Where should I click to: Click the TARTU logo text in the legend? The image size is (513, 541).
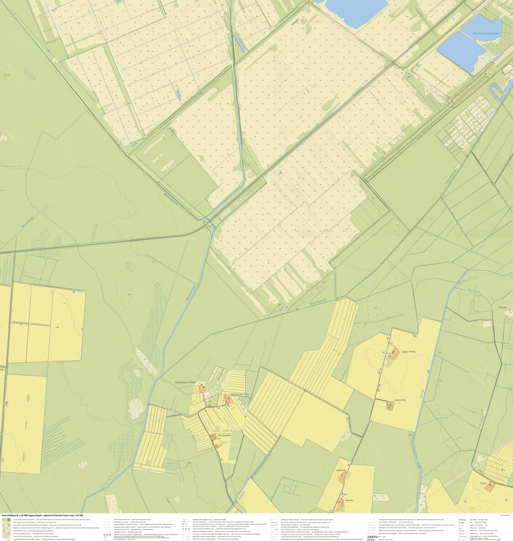(372, 537)
